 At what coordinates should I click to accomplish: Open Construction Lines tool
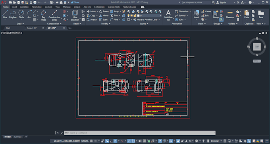click(x=54, y=15)
